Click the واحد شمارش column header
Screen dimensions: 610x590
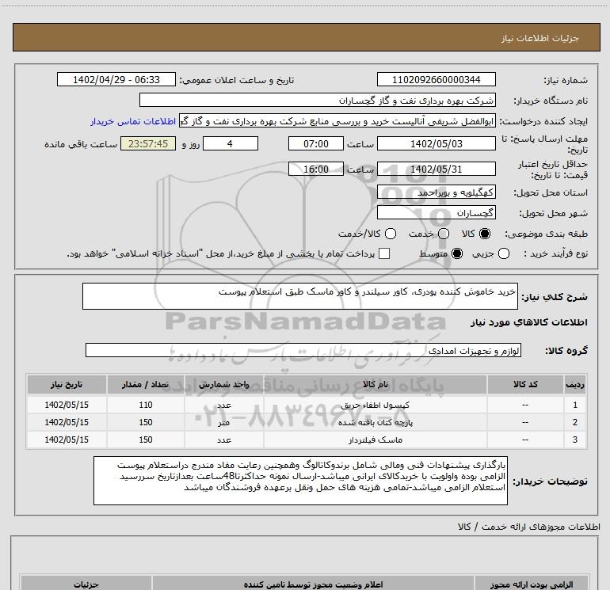pyautogui.click(x=223, y=384)
